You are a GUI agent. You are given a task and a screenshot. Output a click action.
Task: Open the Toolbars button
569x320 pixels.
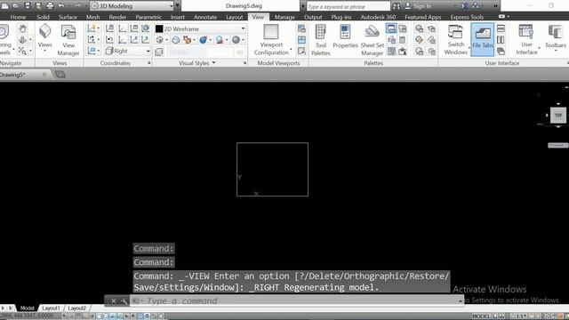pyautogui.click(x=555, y=36)
